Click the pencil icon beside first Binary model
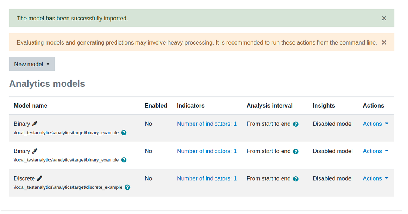 click(x=35, y=124)
